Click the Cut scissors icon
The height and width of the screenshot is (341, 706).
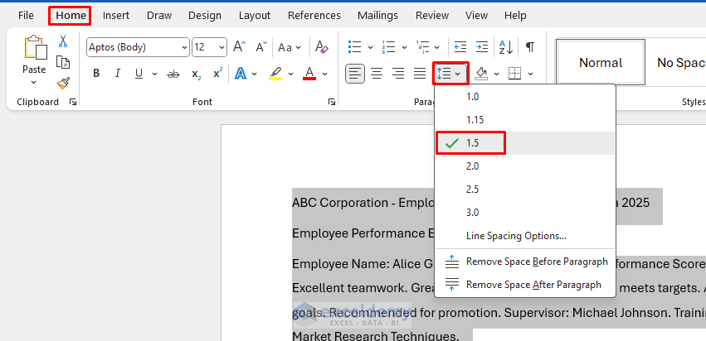click(x=63, y=41)
